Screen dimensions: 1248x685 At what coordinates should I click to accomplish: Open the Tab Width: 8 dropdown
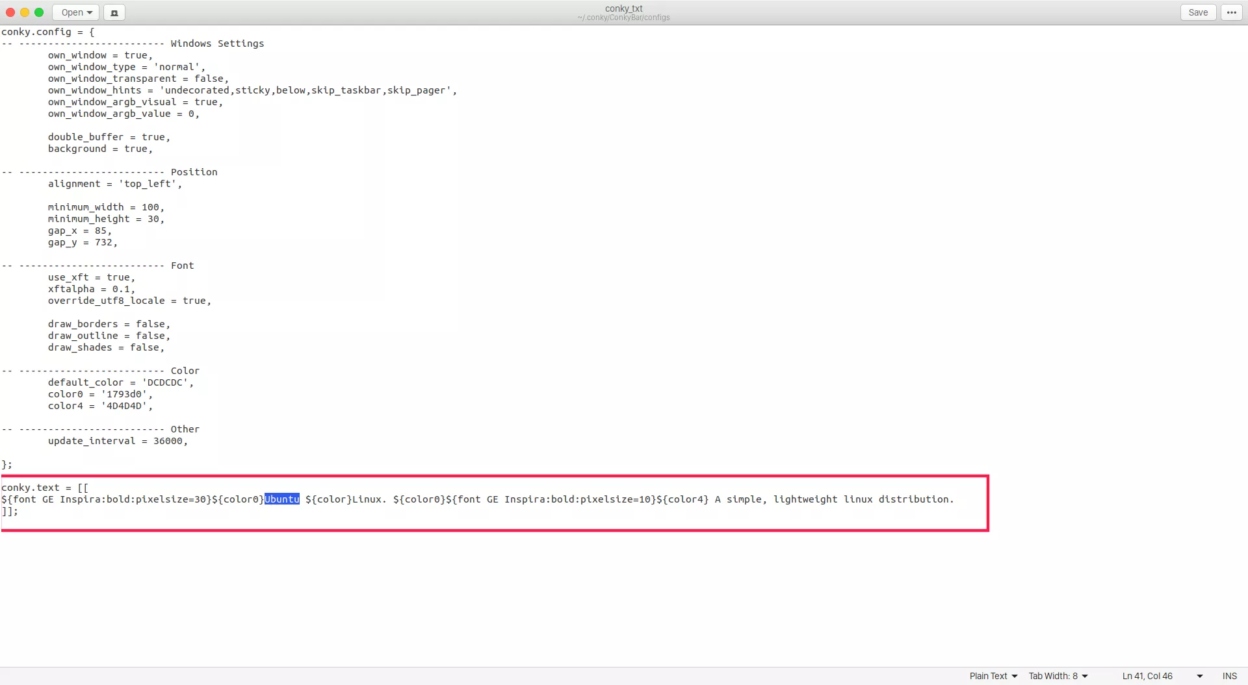tap(1058, 676)
